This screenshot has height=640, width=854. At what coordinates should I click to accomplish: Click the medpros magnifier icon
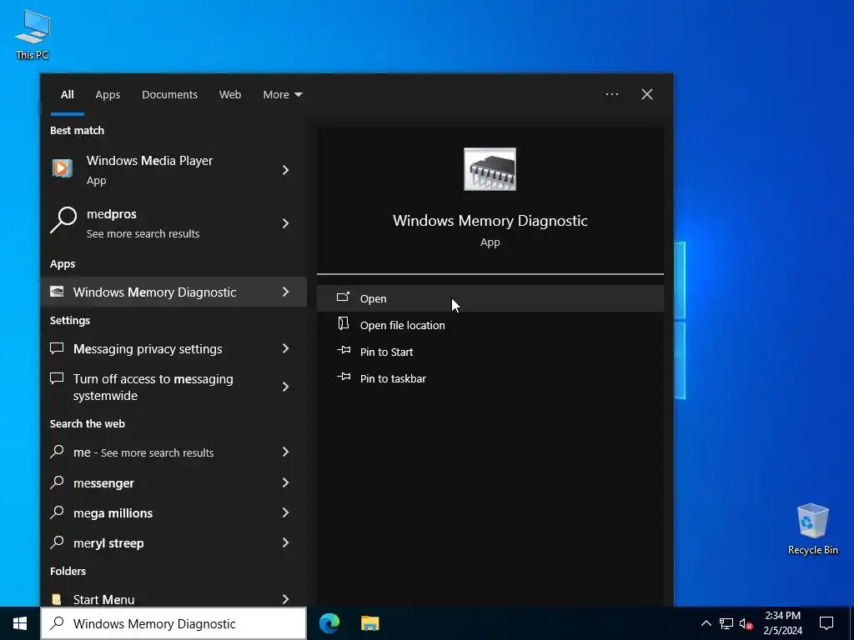(63, 220)
